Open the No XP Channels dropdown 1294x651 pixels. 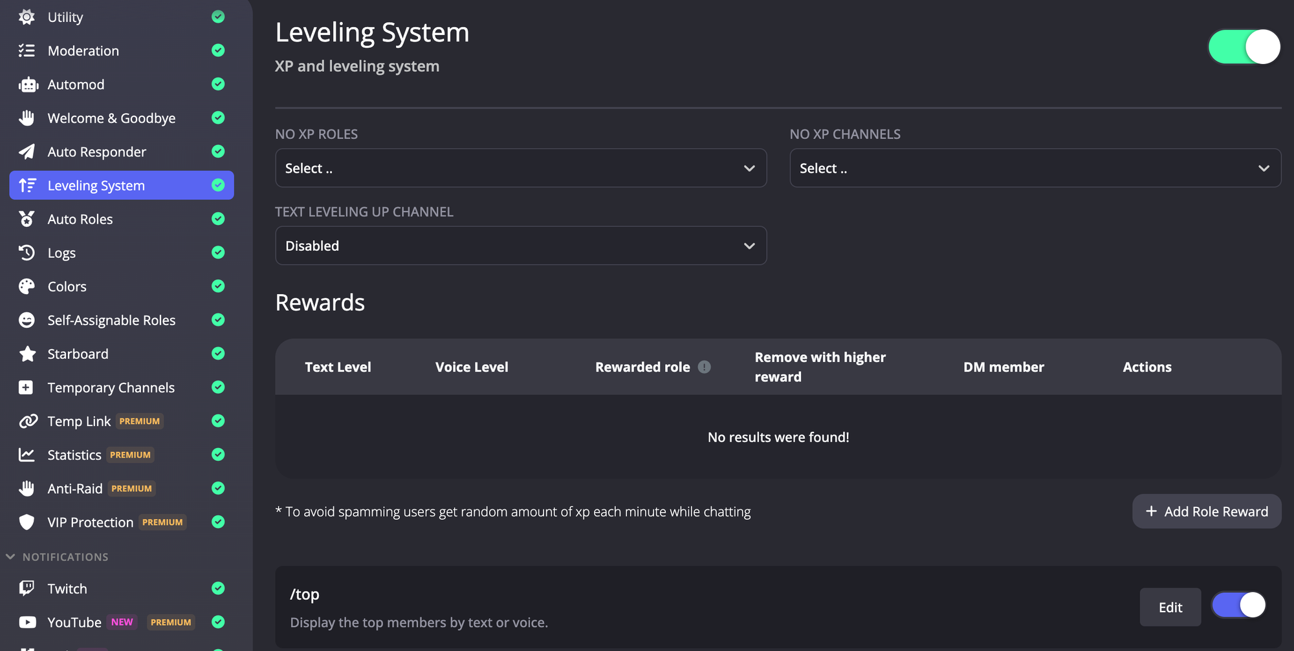[1035, 168]
